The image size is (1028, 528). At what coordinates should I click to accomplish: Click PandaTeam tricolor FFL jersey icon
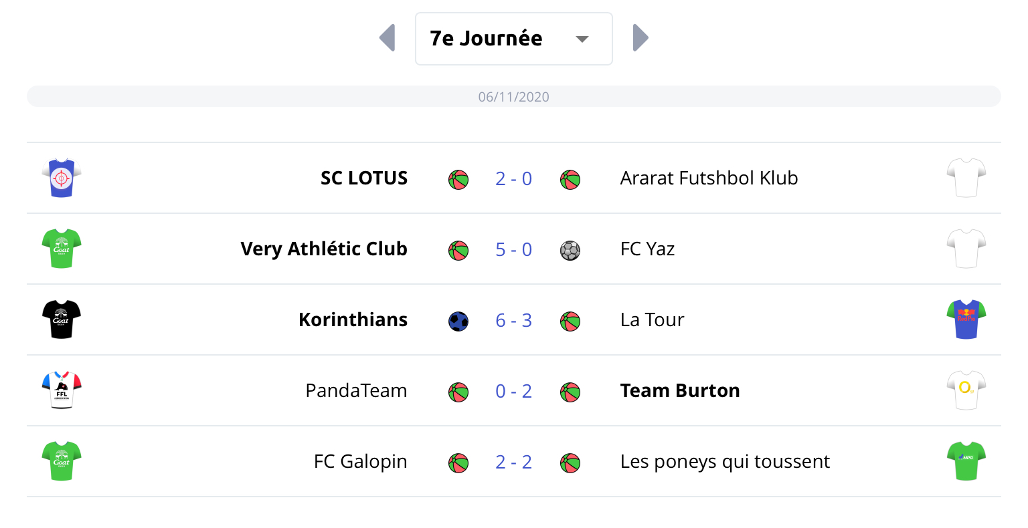point(62,390)
